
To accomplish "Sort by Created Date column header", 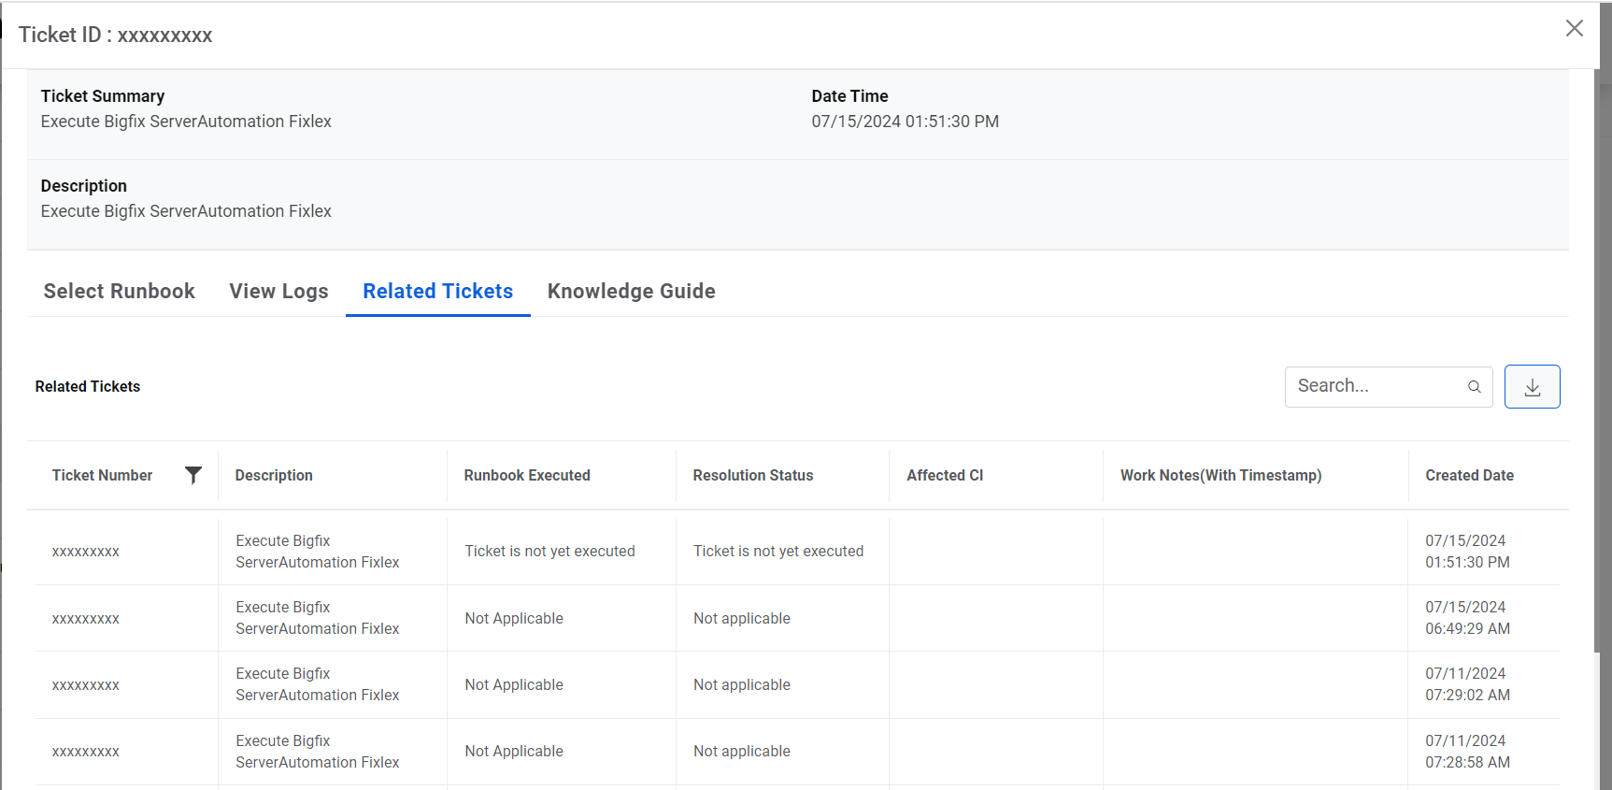I will coord(1469,476).
